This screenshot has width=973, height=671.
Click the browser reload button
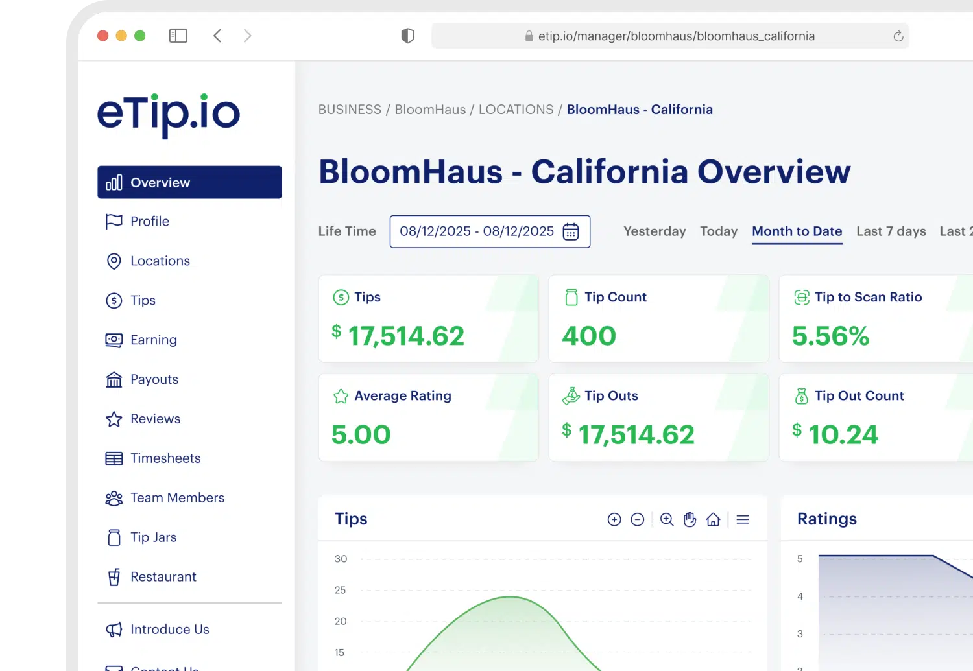coord(898,36)
